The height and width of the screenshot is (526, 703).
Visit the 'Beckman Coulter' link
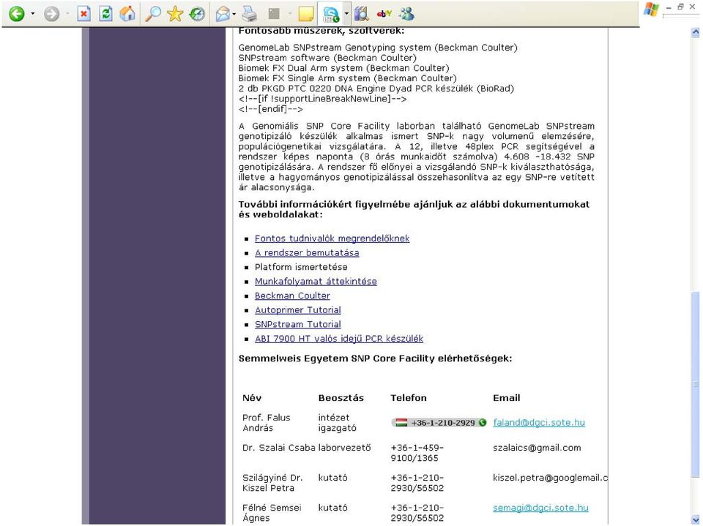coord(292,296)
